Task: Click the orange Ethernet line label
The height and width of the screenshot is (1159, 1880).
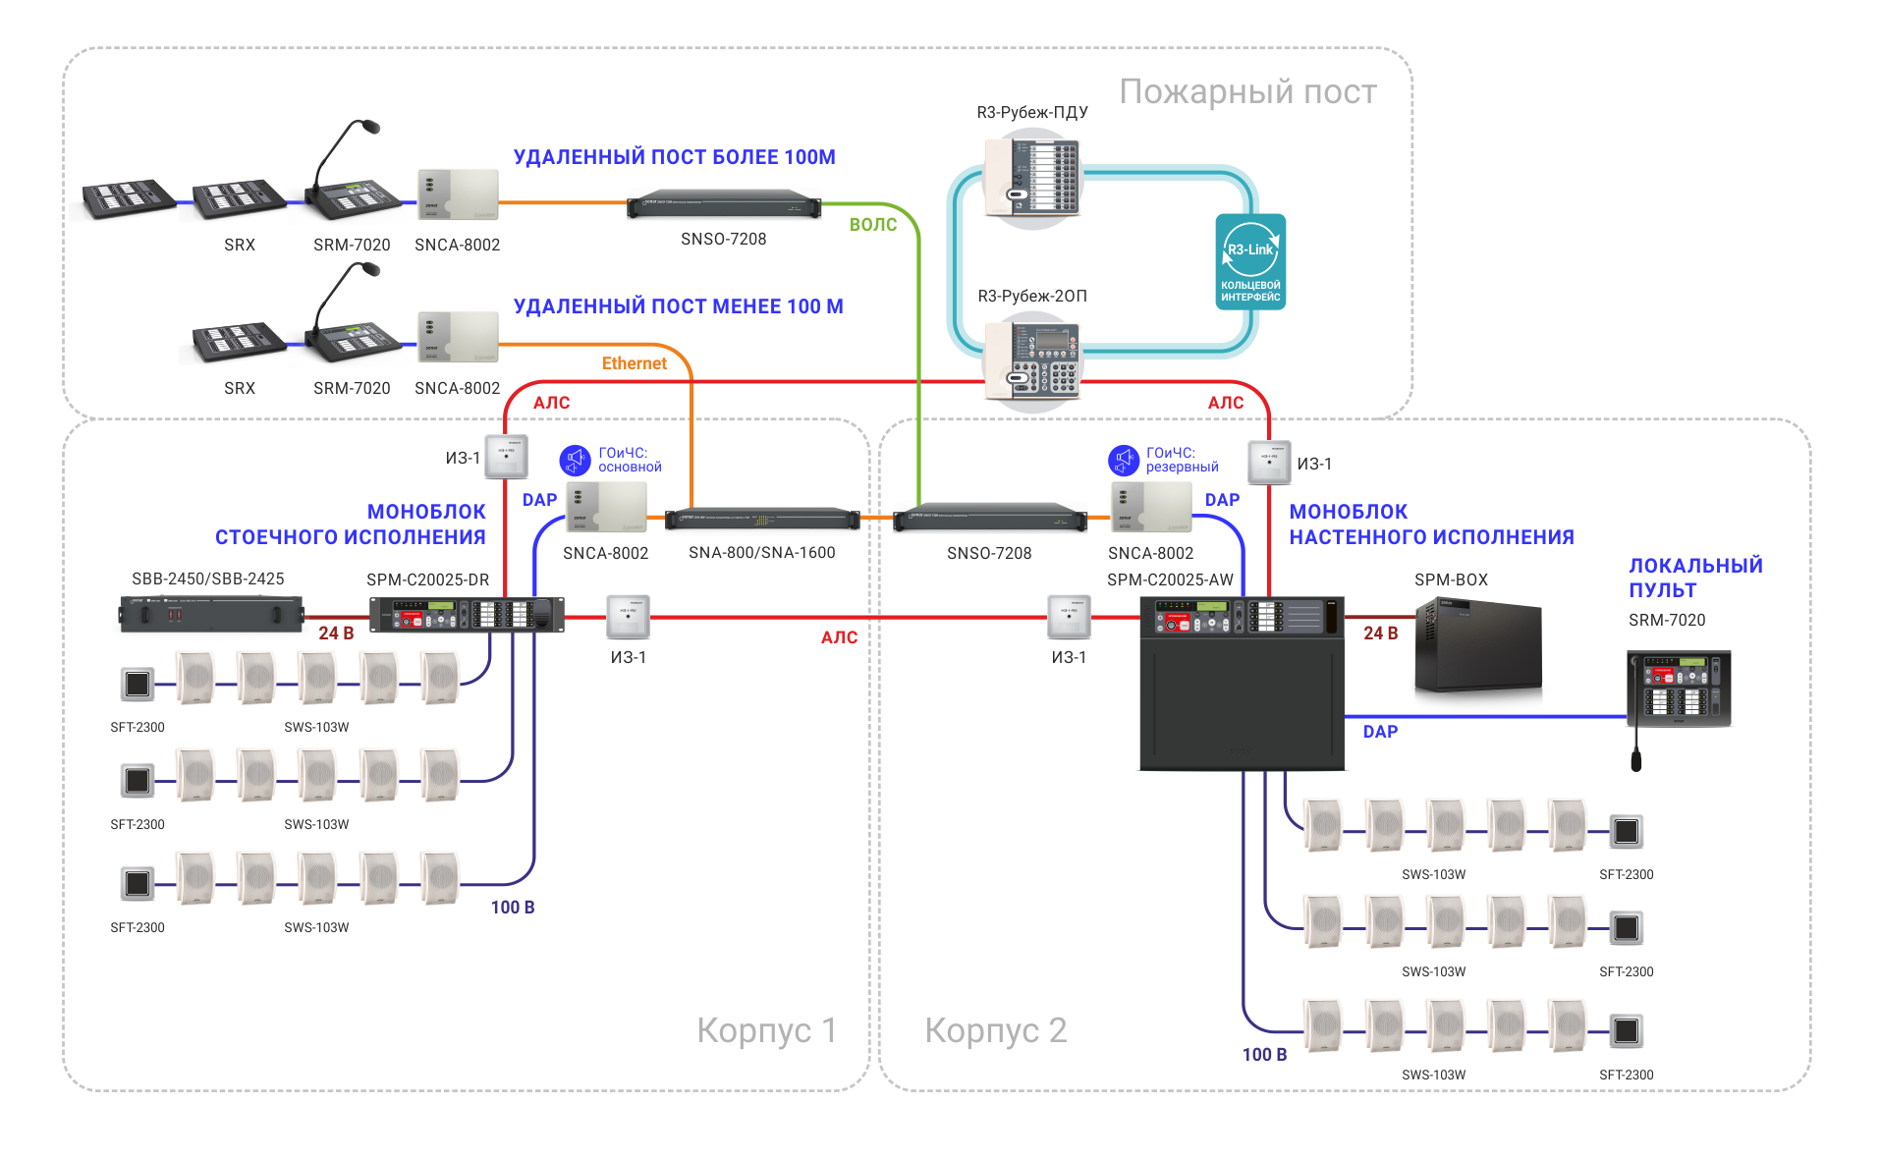Action: (635, 363)
